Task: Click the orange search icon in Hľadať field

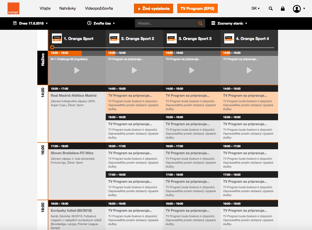Action: (200, 23)
